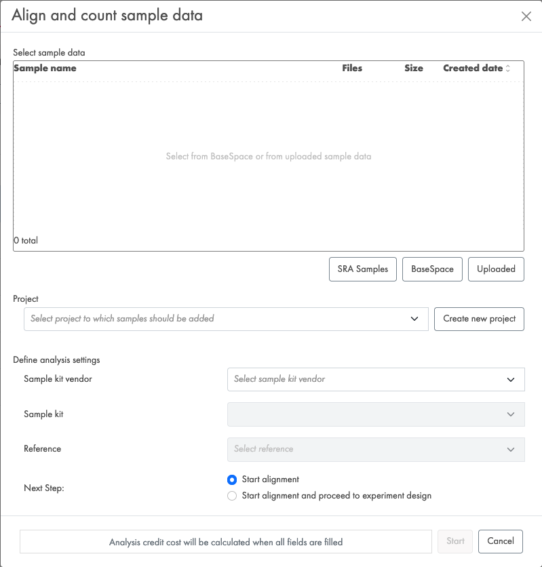Viewport: 542px width, 567px height.
Task: Click the empty sample data list area
Action: pyautogui.click(x=269, y=156)
